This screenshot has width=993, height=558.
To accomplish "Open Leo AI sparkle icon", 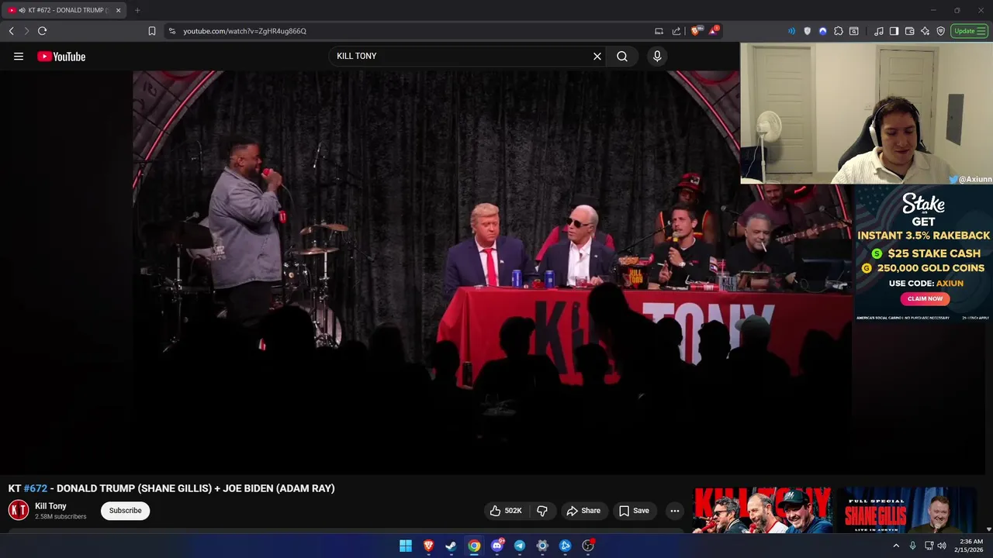I will (x=926, y=31).
